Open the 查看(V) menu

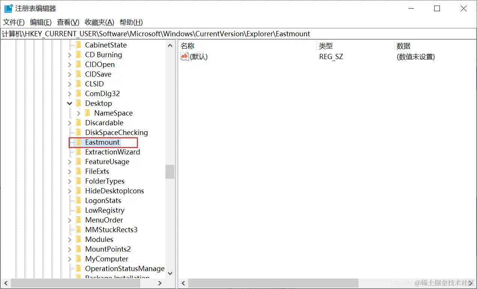[x=68, y=22]
